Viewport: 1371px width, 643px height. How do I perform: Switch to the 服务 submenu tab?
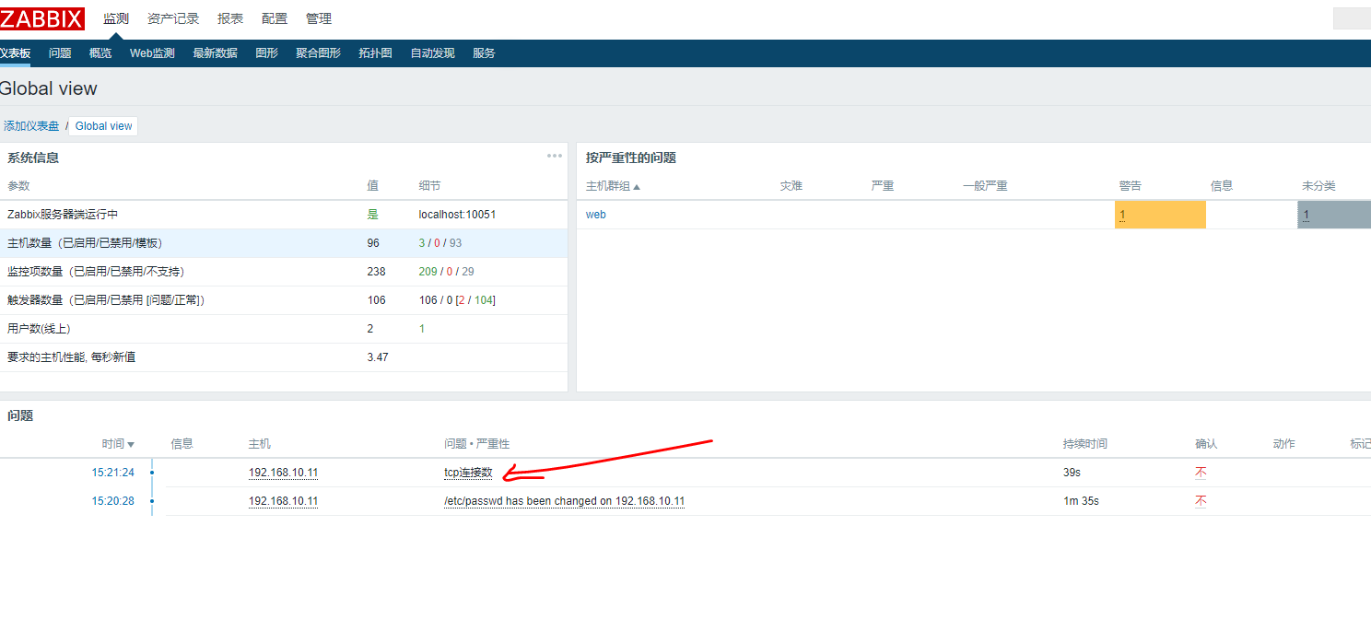pos(484,53)
